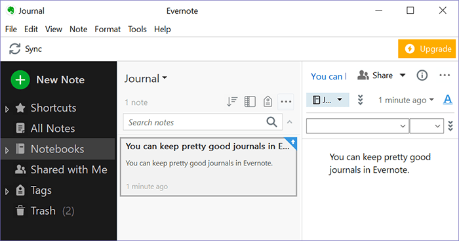459x241 pixels.
Task: Click the Tags icon in sidebar
Action: (x=20, y=190)
